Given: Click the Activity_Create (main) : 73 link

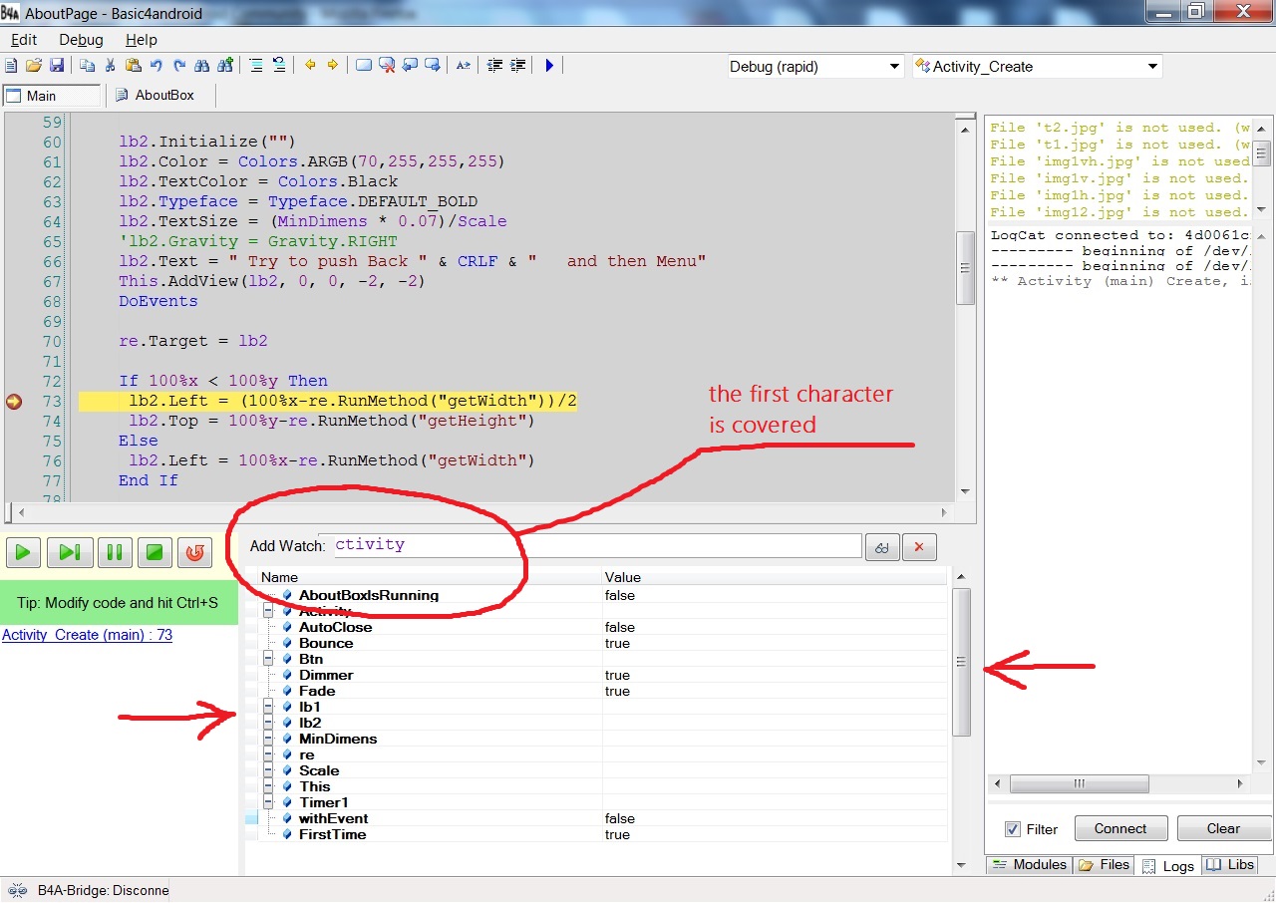Looking at the screenshot, I should [87, 635].
